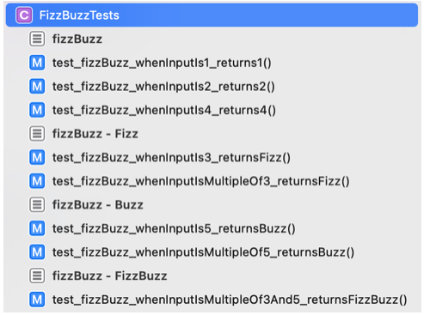Click the mark icon next to fizzBuzz - Buzz
424x315 pixels.
pos(37,205)
